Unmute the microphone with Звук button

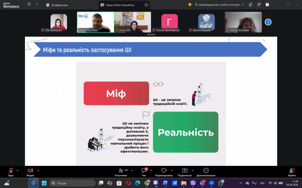click(x=11, y=171)
